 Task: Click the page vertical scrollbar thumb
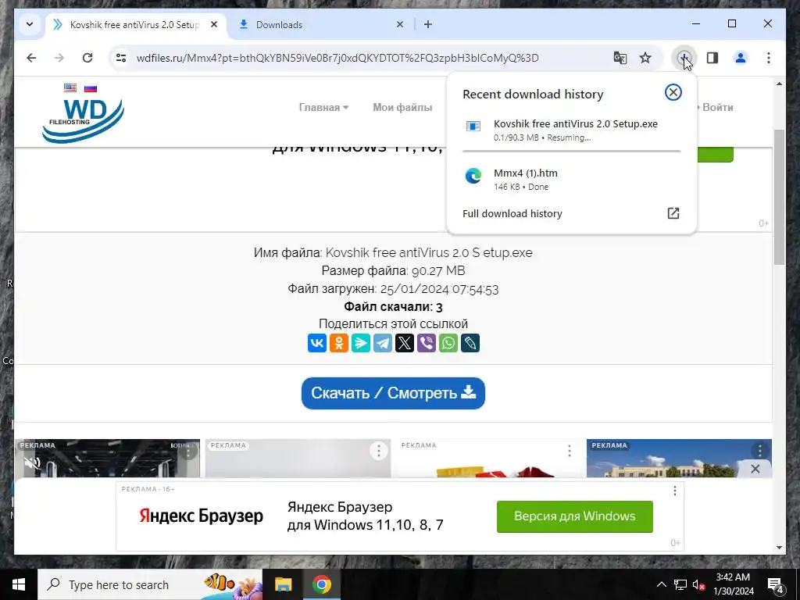coord(779,197)
